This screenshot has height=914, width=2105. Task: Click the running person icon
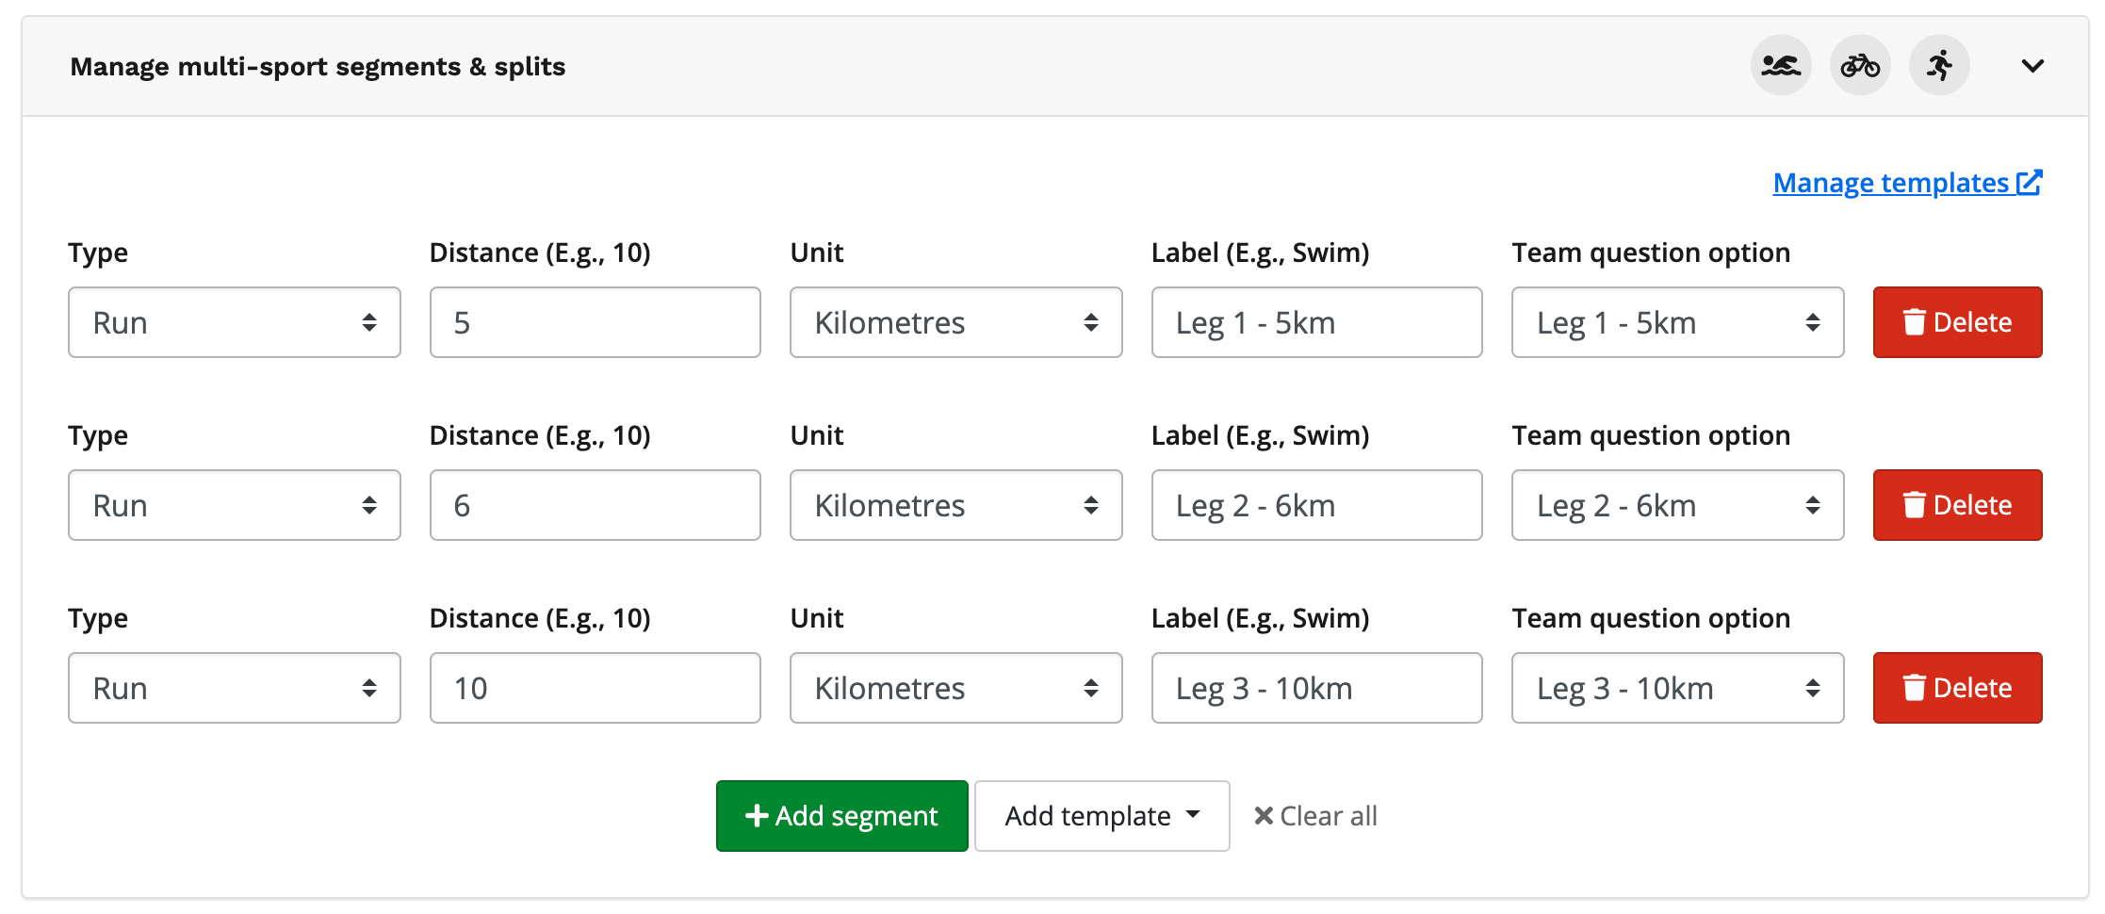pos(1939,66)
